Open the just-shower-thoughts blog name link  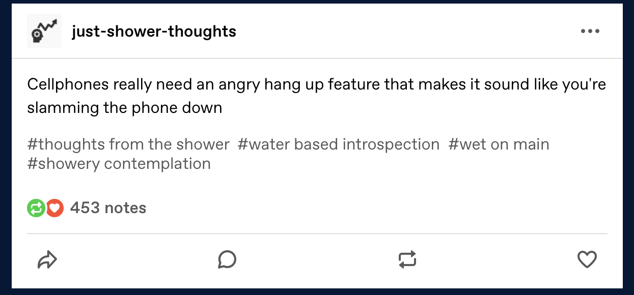(154, 32)
